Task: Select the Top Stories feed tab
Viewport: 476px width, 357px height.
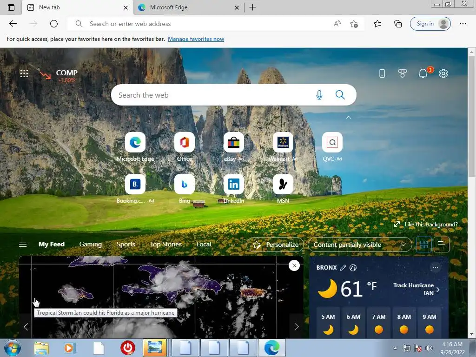Action: pos(166,245)
